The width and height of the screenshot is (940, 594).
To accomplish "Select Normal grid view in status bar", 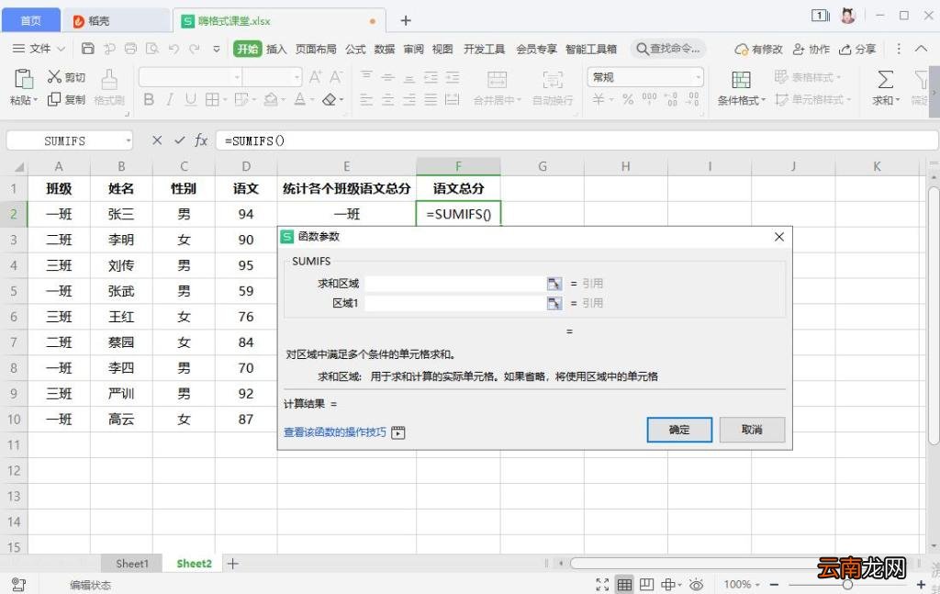I will tap(624, 585).
